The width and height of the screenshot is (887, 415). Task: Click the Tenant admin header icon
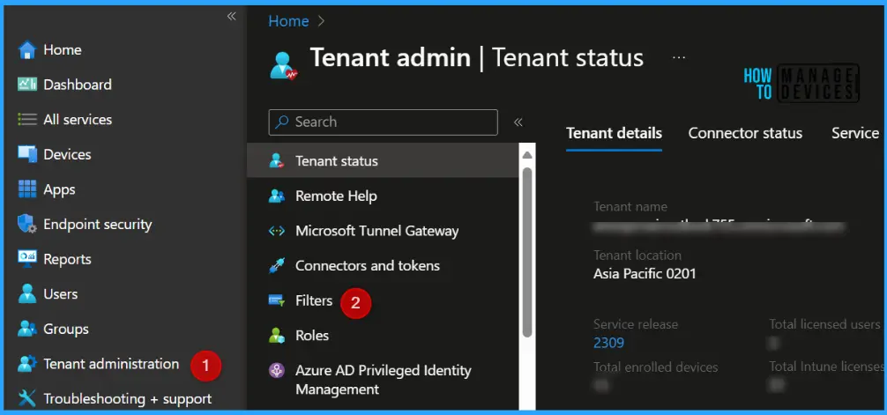pyautogui.click(x=283, y=64)
